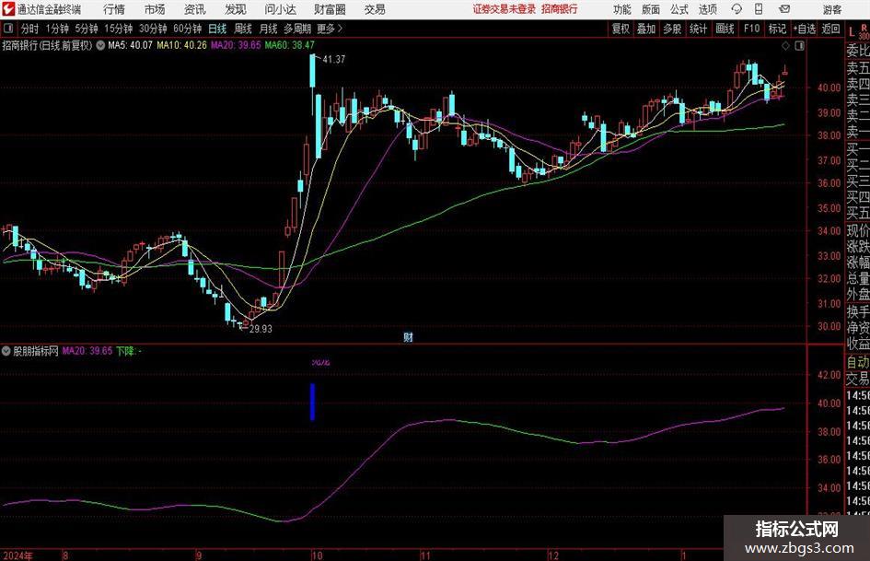
Task: Open the 市场 menu
Action: pyautogui.click(x=155, y=9)
